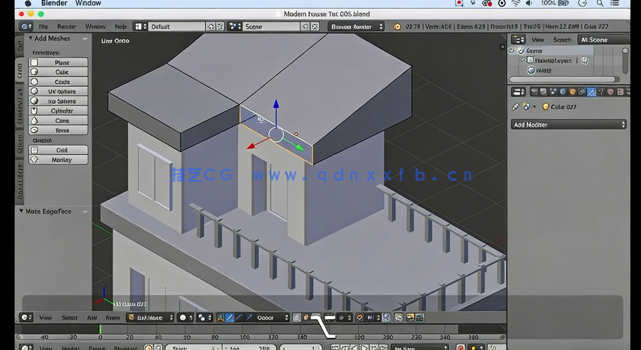
Task: Open the Add Modifier dropdown
Action: 568,124
